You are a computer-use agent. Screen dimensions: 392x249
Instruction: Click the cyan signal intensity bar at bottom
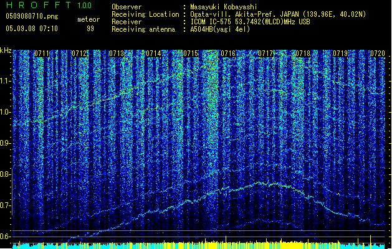[196, 245]
